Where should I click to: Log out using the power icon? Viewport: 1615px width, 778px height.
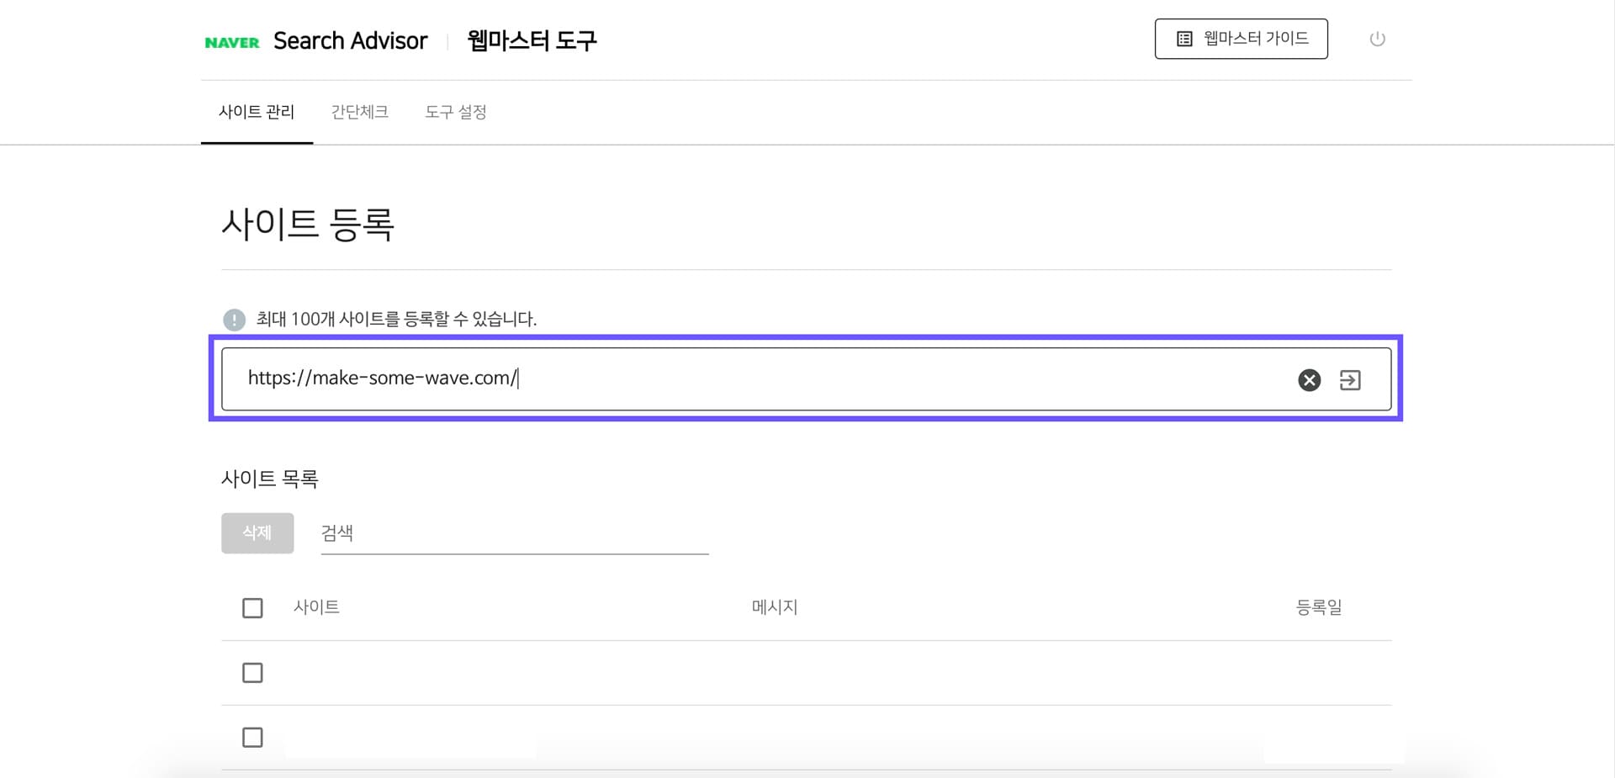[1378, 39]
